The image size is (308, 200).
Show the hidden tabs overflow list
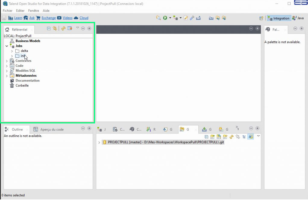point(237,128)
